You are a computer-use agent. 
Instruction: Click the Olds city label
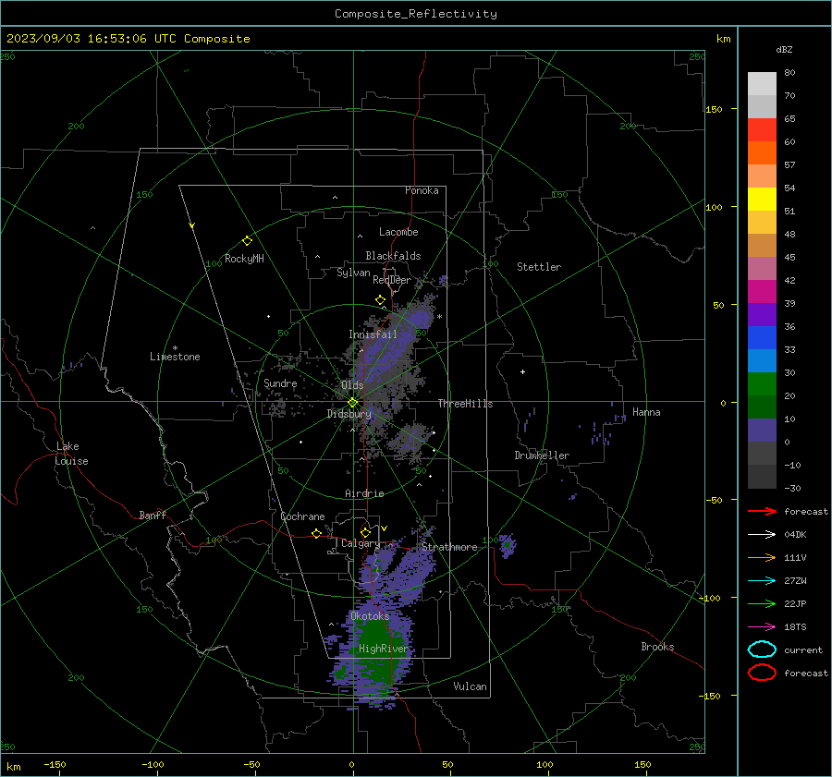352,385
